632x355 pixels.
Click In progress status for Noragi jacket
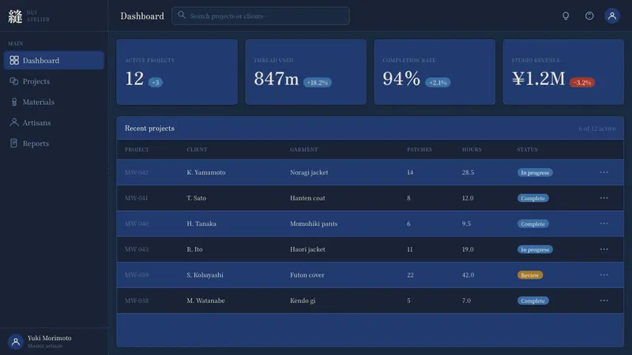tap(535, 173)
